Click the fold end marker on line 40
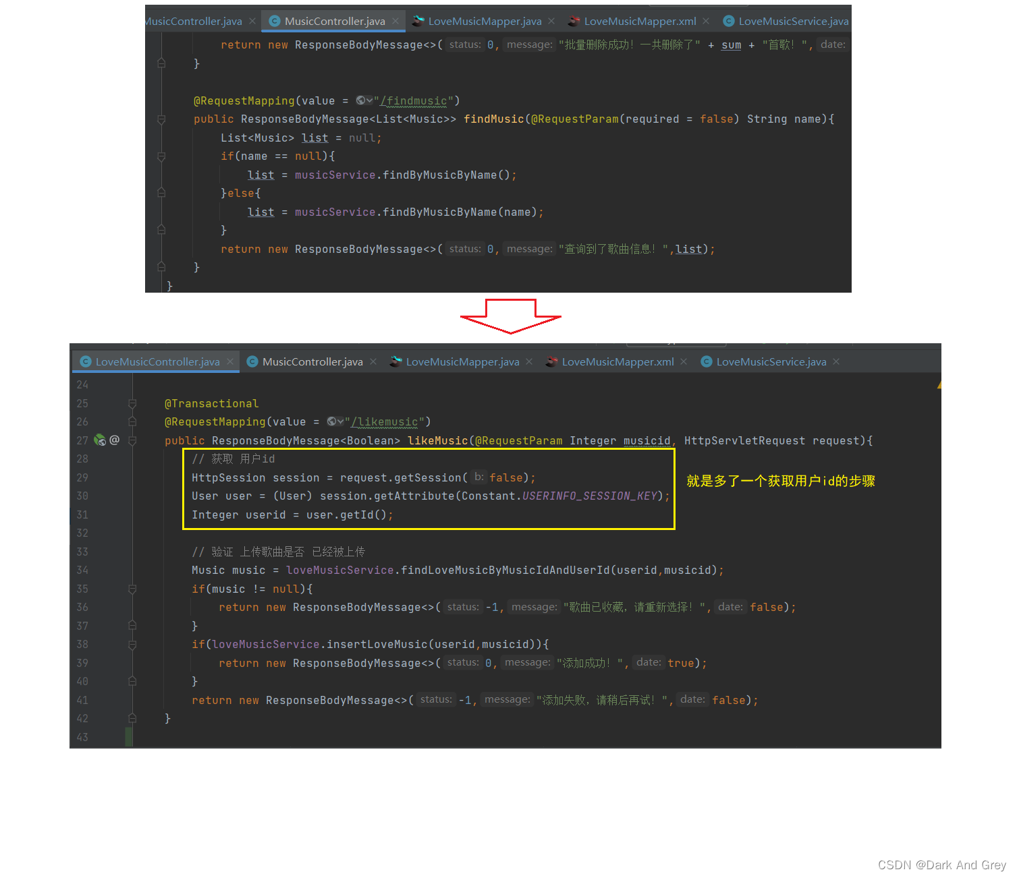This screenshot has width=1017, height=878. pos(132,682)
